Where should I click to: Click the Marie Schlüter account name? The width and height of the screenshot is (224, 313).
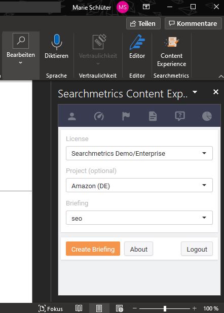(x=92, y=8)
